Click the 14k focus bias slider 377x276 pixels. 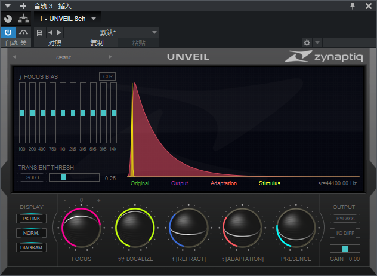(113, 113)
